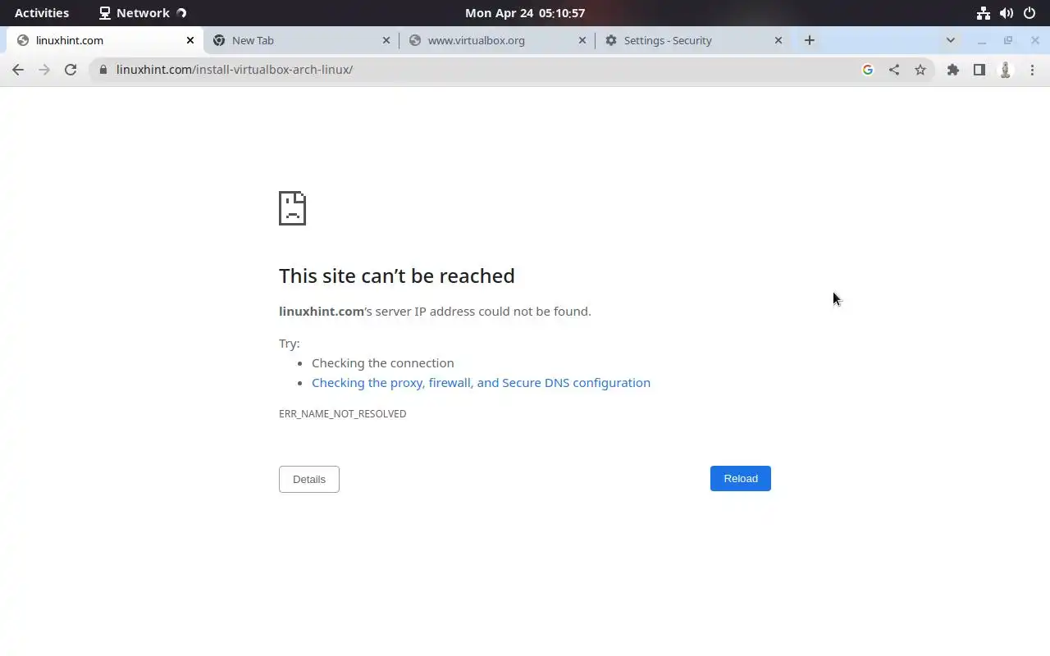Switch to the linuxhint.com tab

104,40
